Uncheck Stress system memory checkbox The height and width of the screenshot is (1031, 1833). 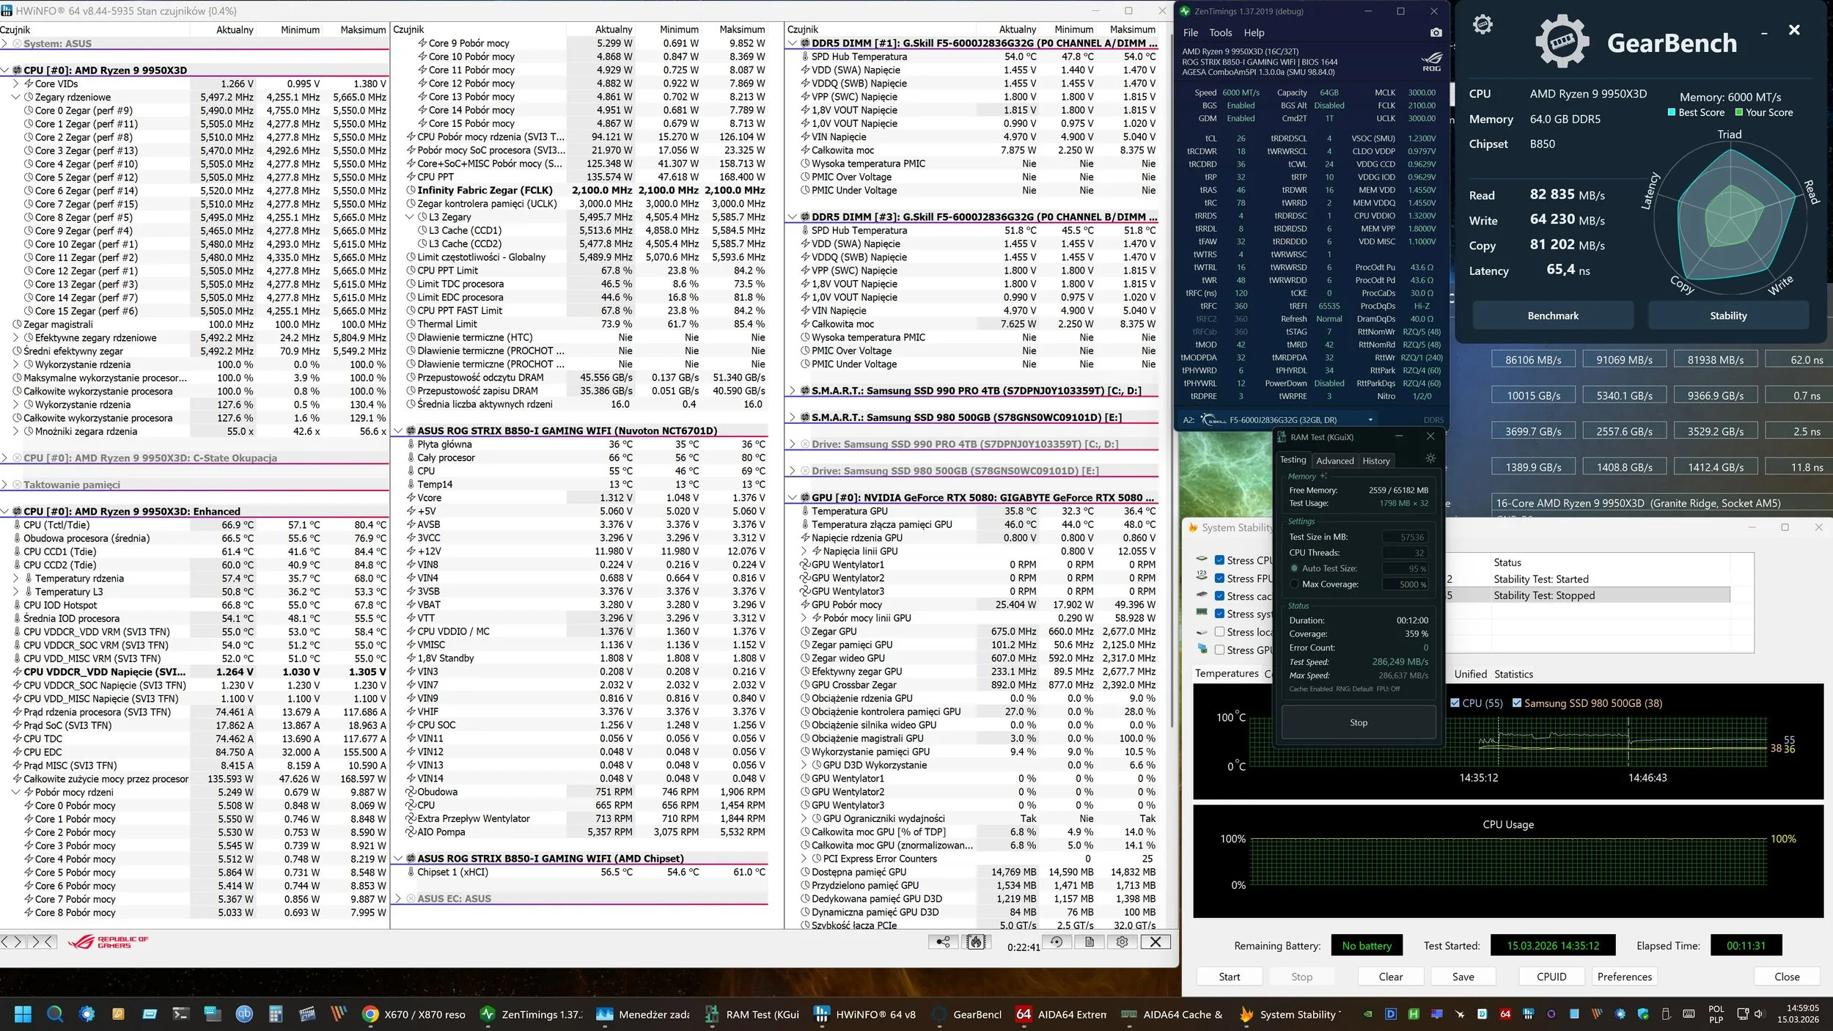[1219, 614]
